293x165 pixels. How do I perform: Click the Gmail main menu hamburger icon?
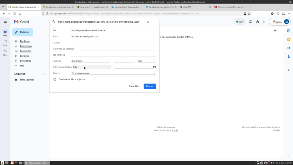(5, 21)
